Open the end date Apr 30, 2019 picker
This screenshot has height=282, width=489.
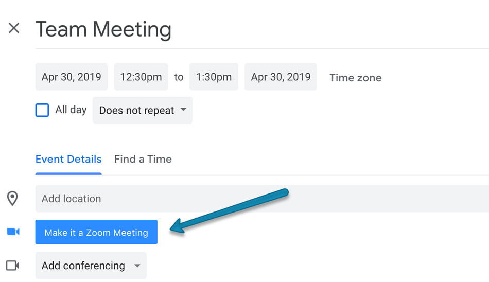[281, 77]
